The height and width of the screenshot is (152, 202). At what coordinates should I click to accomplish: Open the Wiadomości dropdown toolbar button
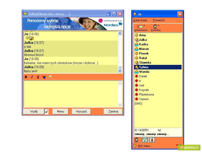click(141, 28)
